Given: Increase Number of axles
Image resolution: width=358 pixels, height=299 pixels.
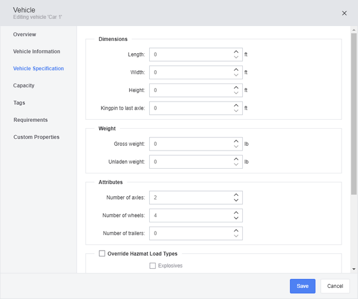Looking at the screenshot, I should click(x=236, y=195).
